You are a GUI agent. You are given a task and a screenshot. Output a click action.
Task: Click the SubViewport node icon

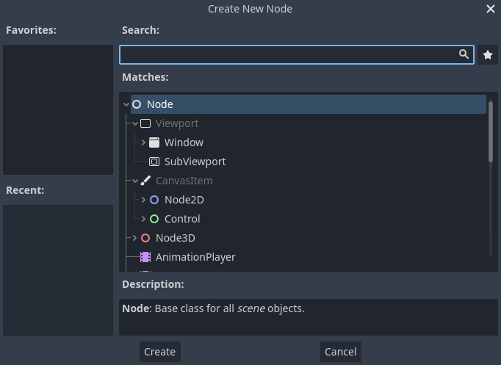coord(154,162)
